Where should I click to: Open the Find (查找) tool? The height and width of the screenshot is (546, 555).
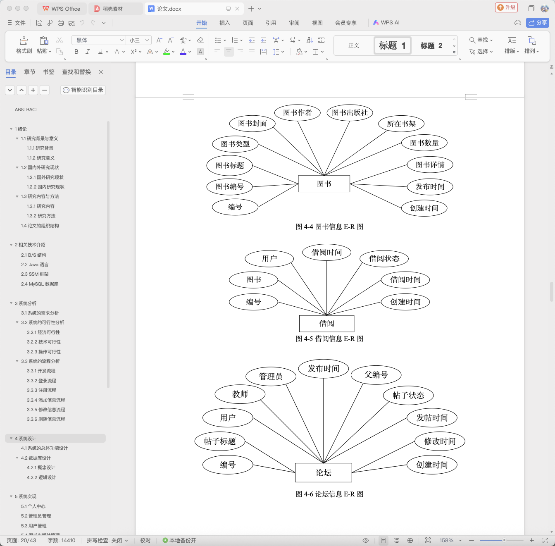[481, 40]
